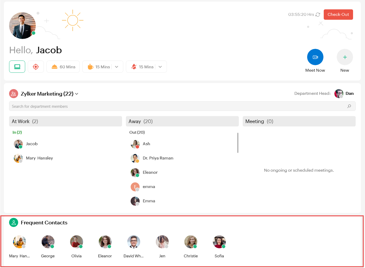Click the 03:55:20 Hrs timer text
The image size is (365, 268).
(x=301, y=15)
